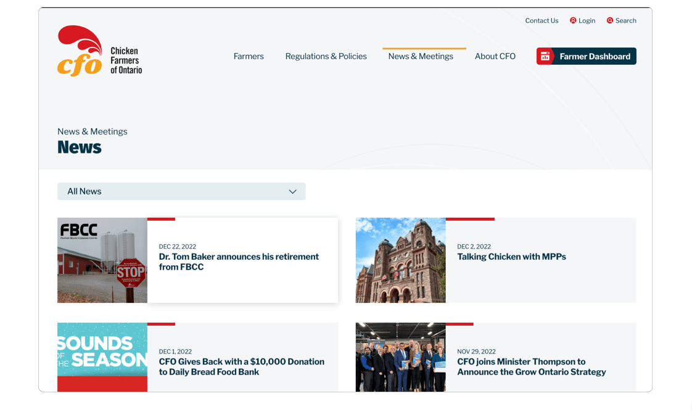
Task: Click the Farmer Dashboard calendar icon
Action: coord(545,56)
